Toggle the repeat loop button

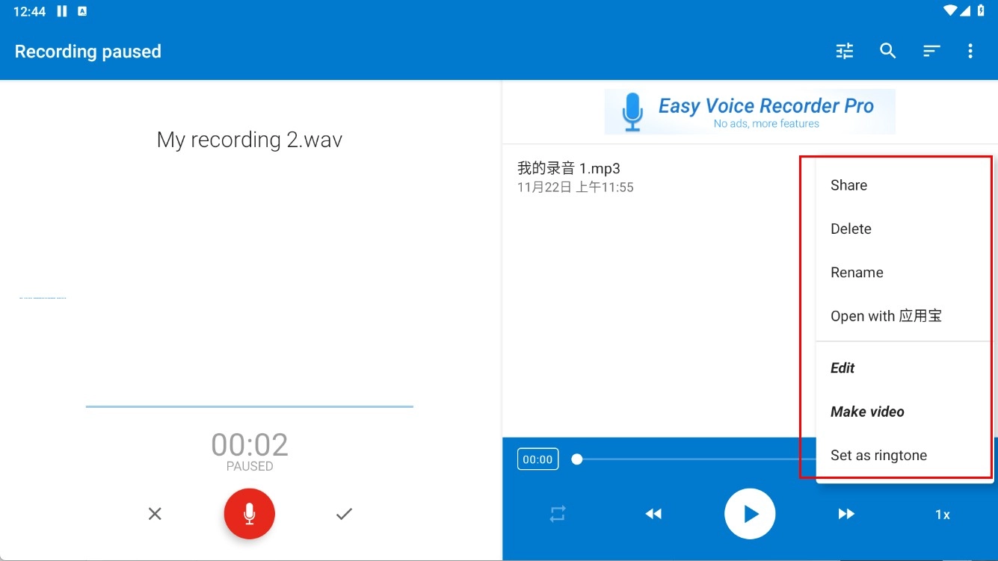(558, 514)
